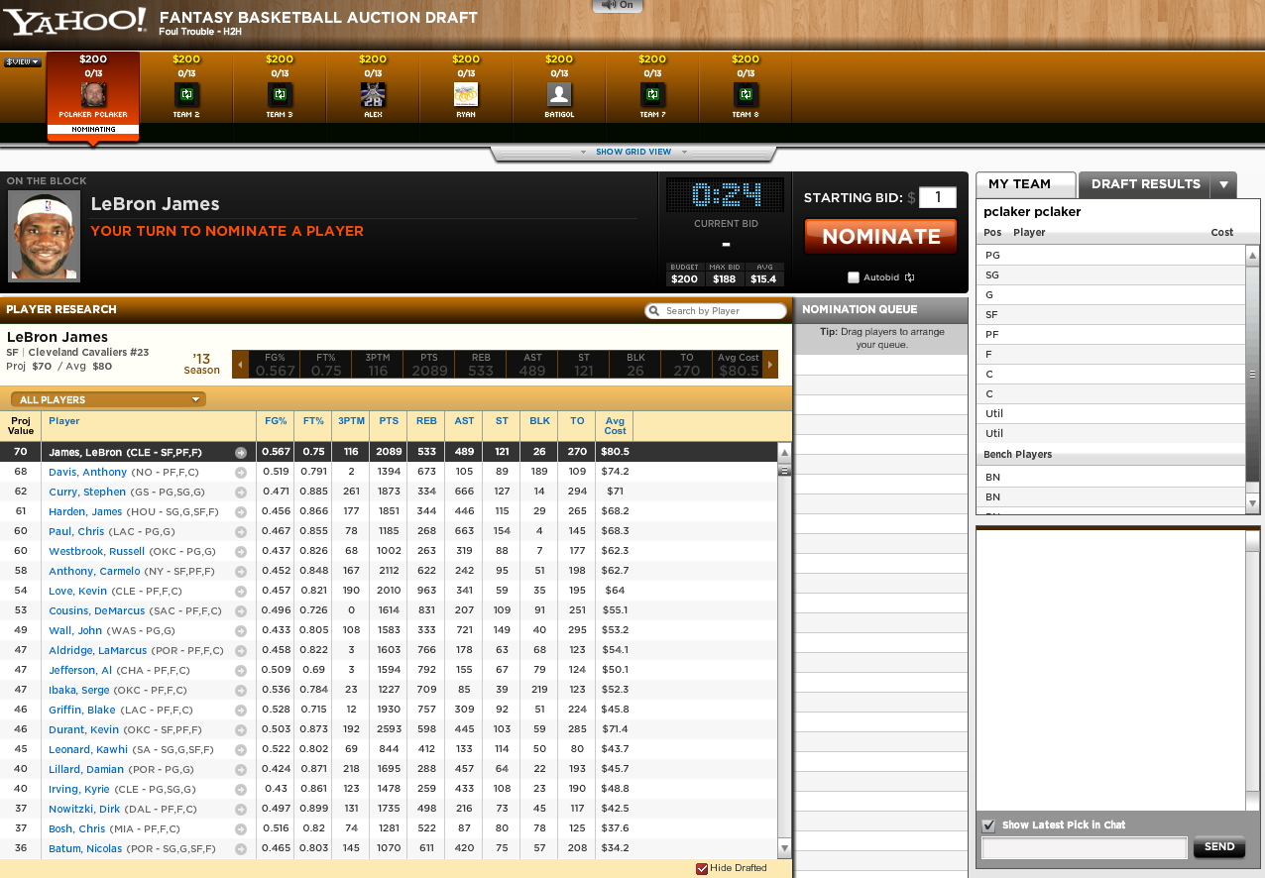
Task: Enable the Autobid checkbox
Action: coord(854,277)
